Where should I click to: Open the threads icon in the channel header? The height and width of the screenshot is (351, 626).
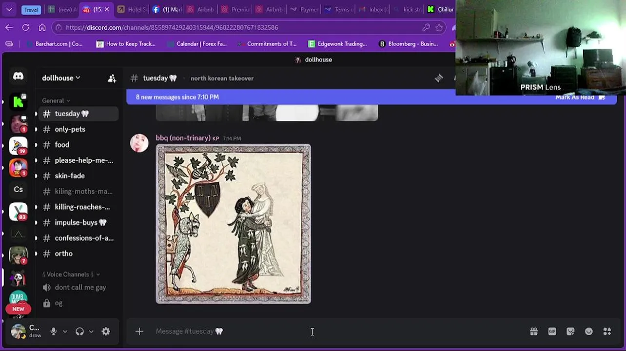pos(439,78)
